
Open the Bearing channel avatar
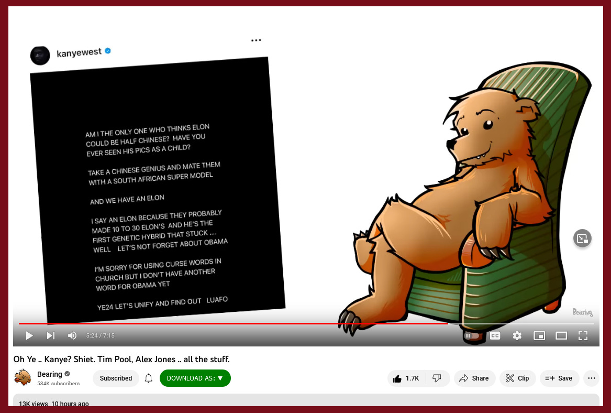pos(23,378)
